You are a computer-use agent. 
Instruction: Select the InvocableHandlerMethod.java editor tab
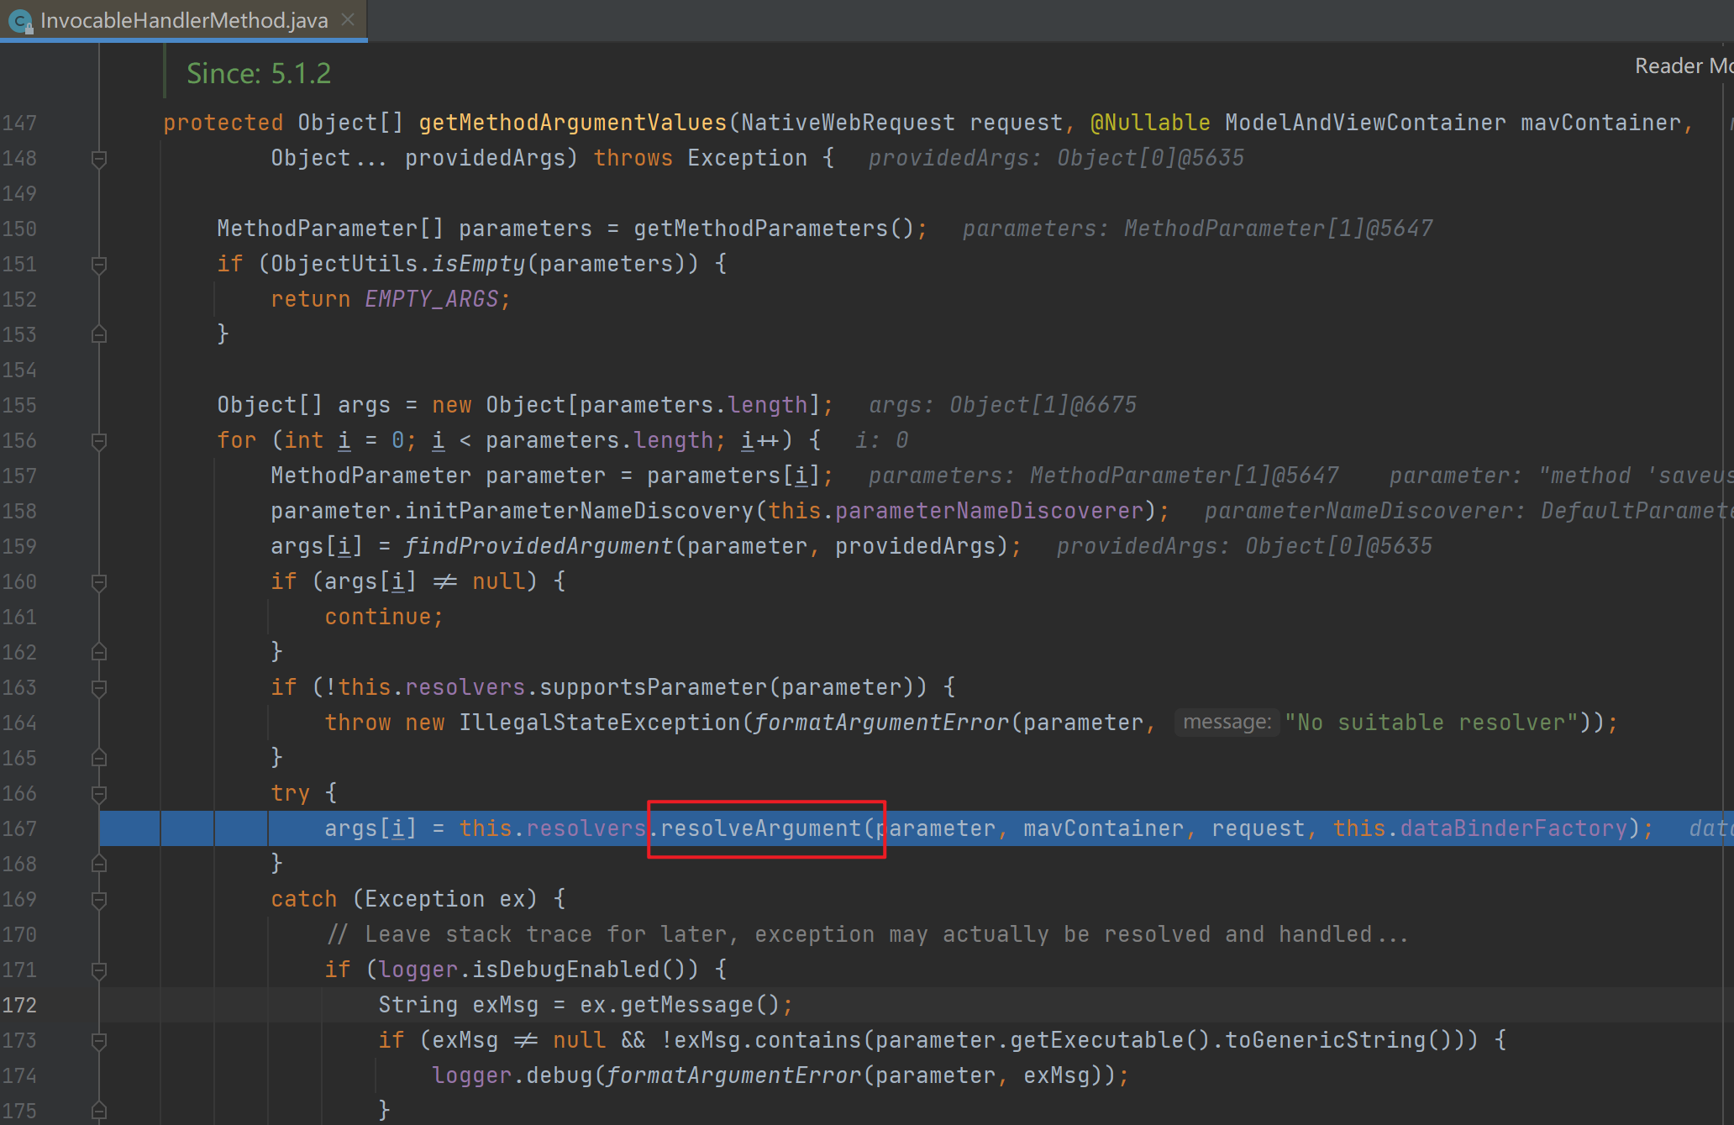click(183, 20)
